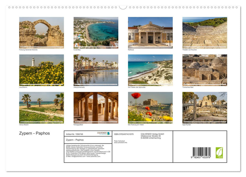Click the Venus Beach photo
246x177 pixels.
pyautogui.click(x=41, y=108)
